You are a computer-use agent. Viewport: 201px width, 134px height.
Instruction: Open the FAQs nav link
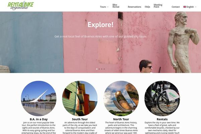coord(147,7)
